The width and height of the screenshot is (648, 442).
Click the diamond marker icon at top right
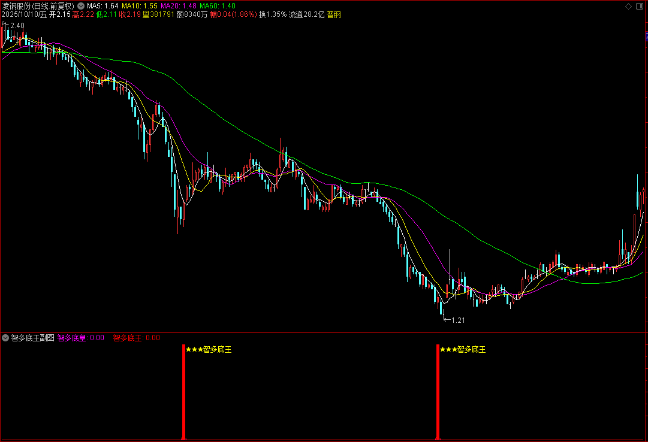pos(628,6)
